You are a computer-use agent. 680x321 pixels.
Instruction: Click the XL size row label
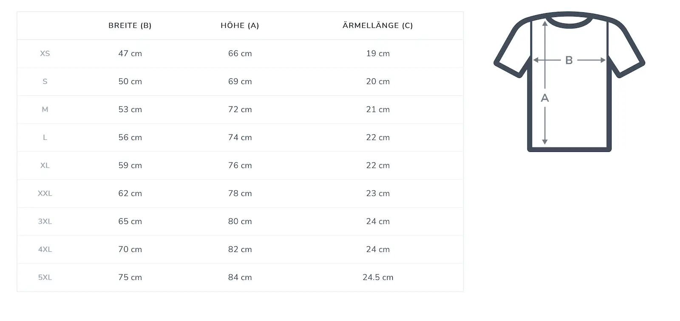[x=45, y=165]
